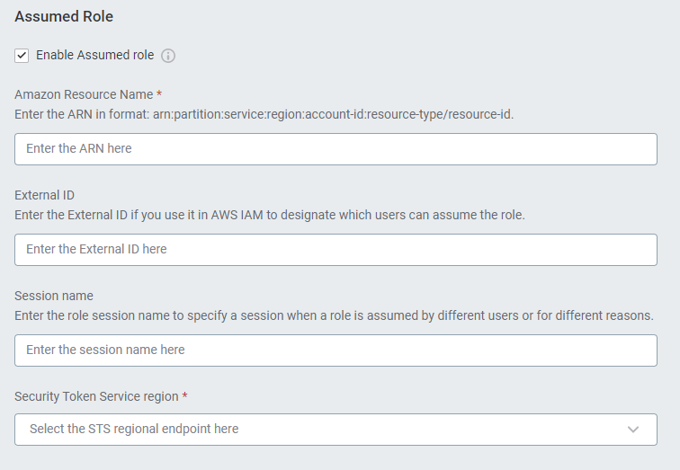Click the ARN format hint text
This screenshot has height=470, width=680.
pyautogui.click(x=264, y=114)
